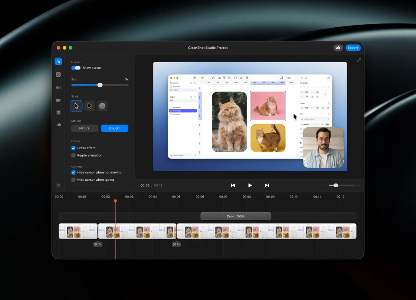Click the scissors trim icon in sidebar

pos(58,185)
